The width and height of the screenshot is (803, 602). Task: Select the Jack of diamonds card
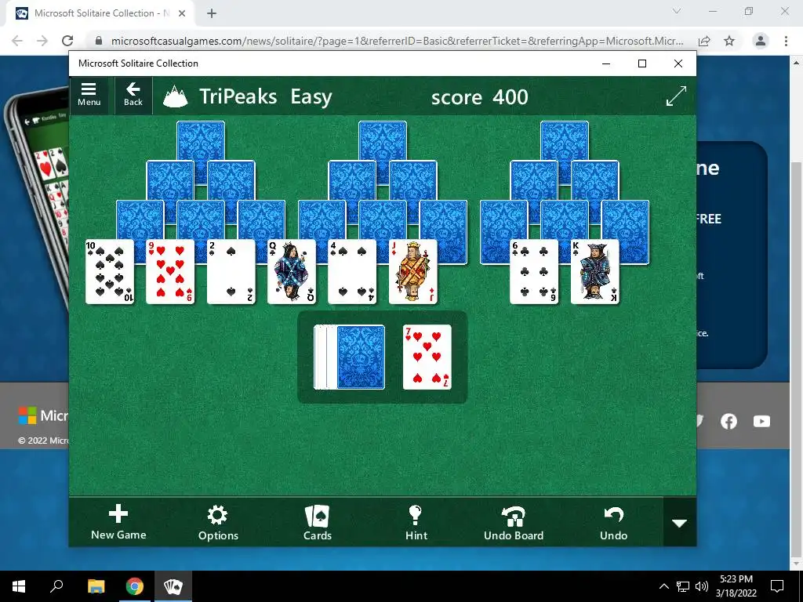pos(412,272)
